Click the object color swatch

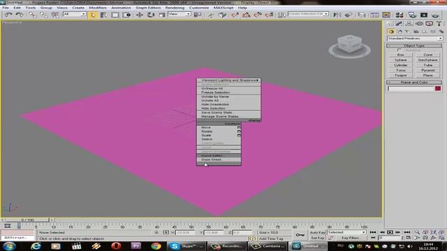coord(438,89)
